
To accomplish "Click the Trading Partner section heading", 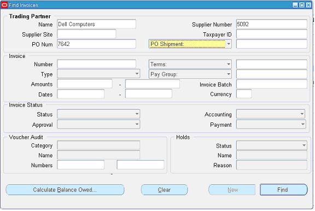I will pyautogui.click(x=30, y=16).
